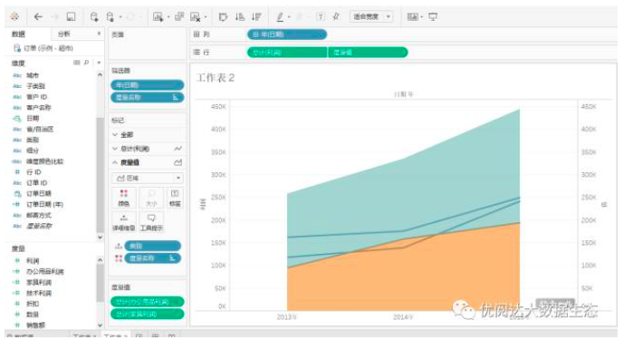Open the 工具提示 tooltip card
623x340 pixels.
click(x=151, y=222)
